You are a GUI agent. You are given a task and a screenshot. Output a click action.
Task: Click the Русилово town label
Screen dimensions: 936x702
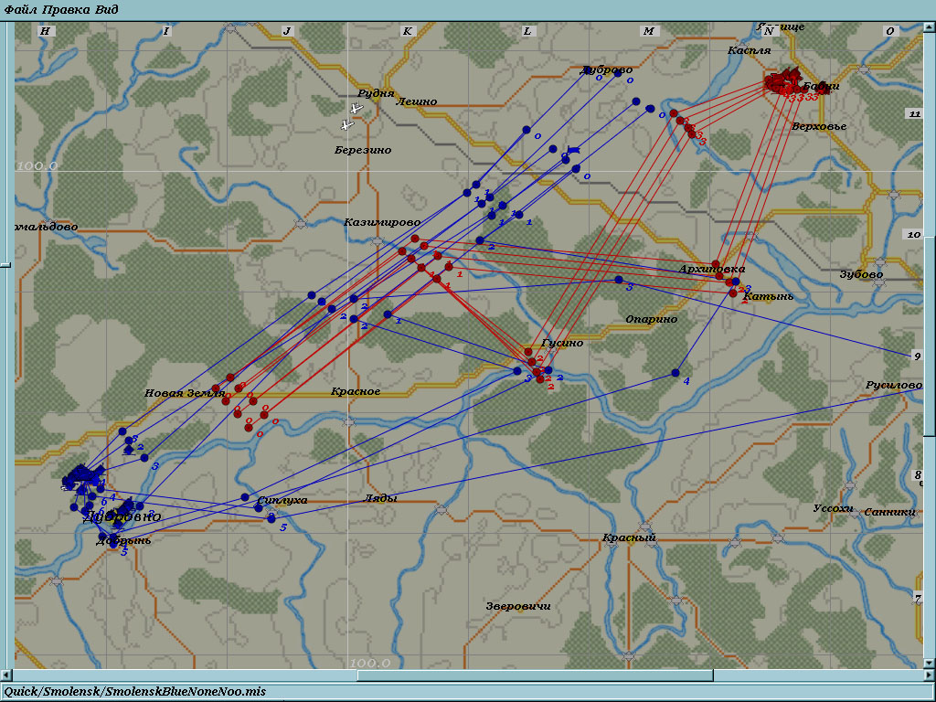pos(894,386)
